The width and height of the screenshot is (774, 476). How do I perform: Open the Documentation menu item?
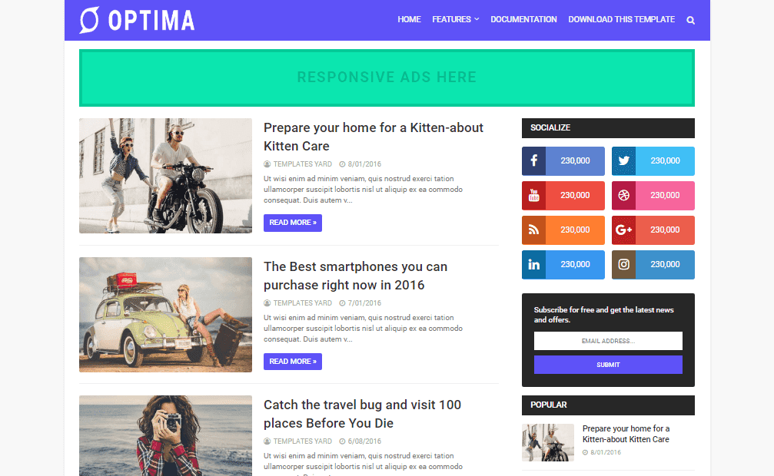pyautogui.click(x=523, y=19)
